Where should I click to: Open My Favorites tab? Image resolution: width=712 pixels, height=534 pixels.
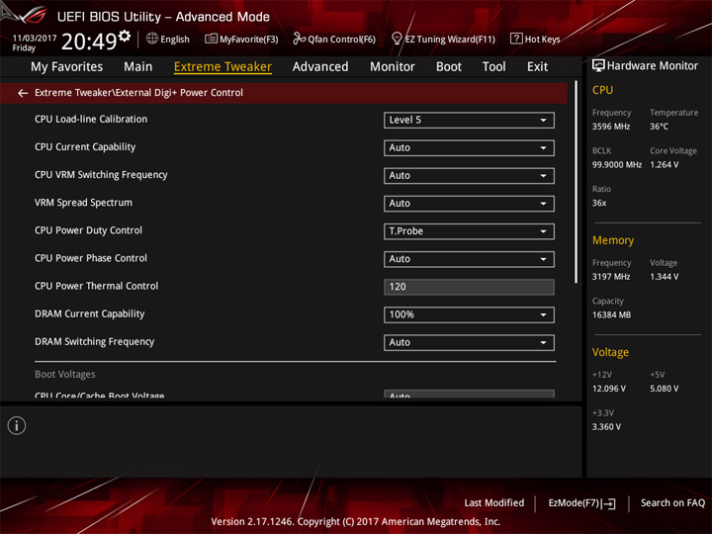(67, 67)
